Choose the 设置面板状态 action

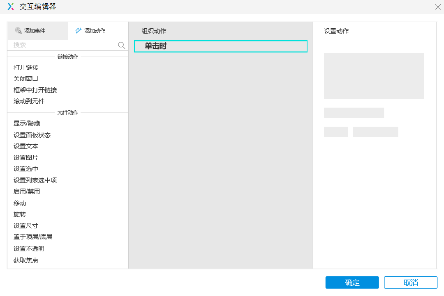[32, 135]
